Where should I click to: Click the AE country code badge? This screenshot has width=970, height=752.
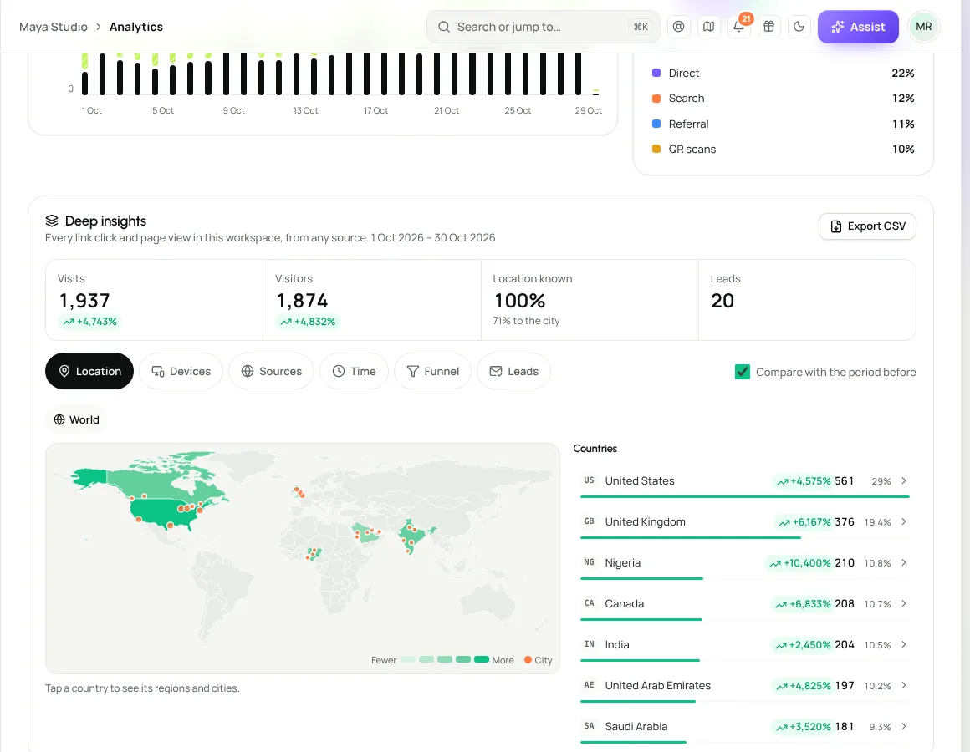[589, 685]
